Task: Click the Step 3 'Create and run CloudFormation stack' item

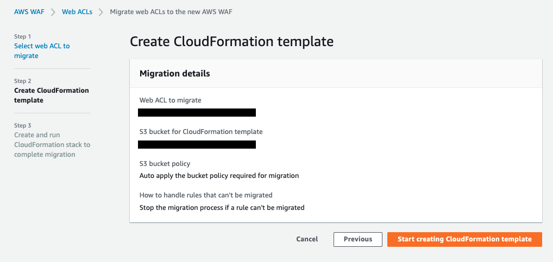Action: point(52,144)
